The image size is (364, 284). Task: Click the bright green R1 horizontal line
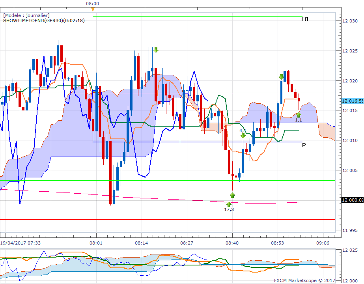197,16
